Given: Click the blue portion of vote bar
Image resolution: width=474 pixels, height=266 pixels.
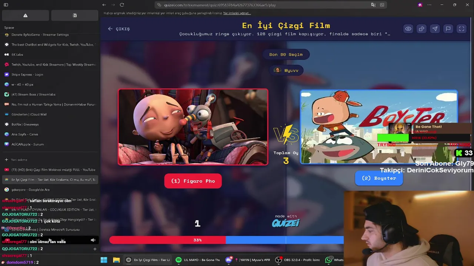Looking at the screenshot, I should point(284,240).
